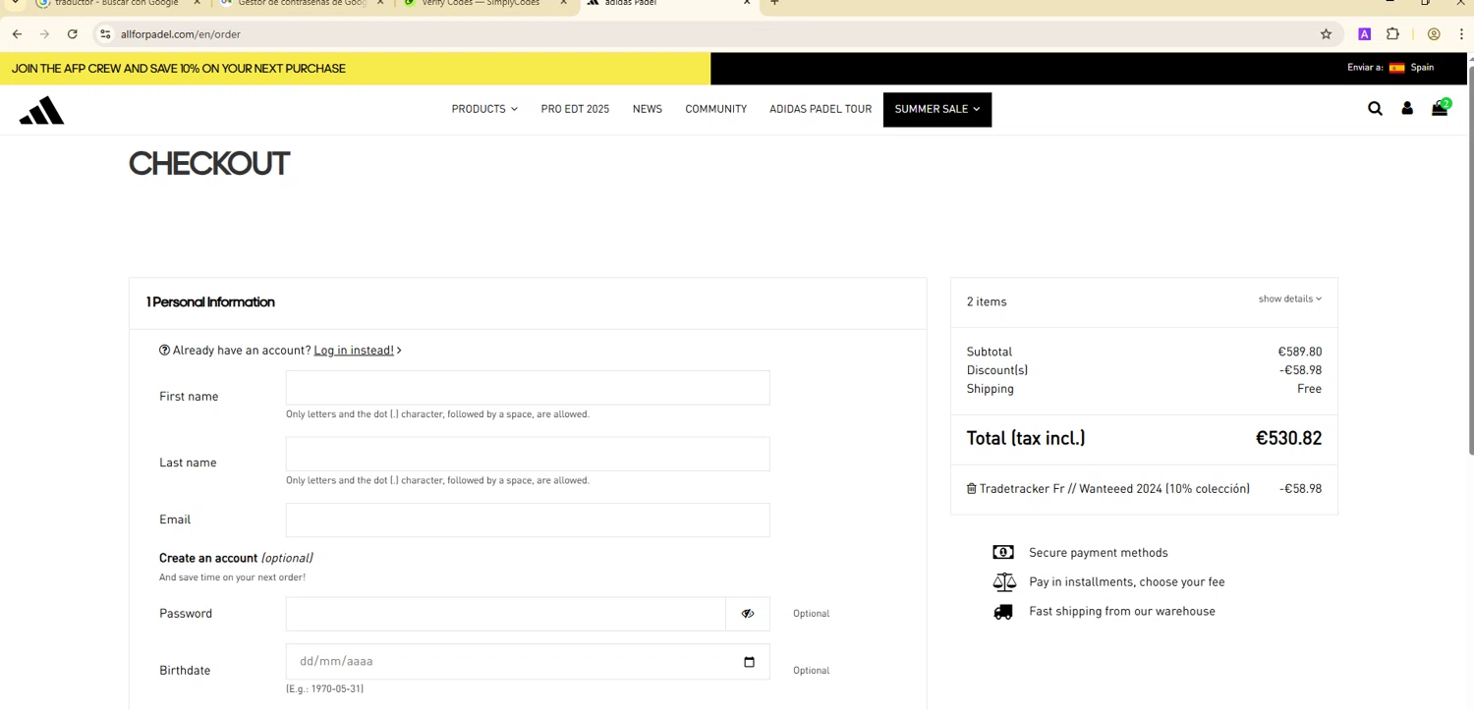Viewport: 1474px width, 710px height.
Task: Focus the Last name input field
Action: tap(528, 454)
